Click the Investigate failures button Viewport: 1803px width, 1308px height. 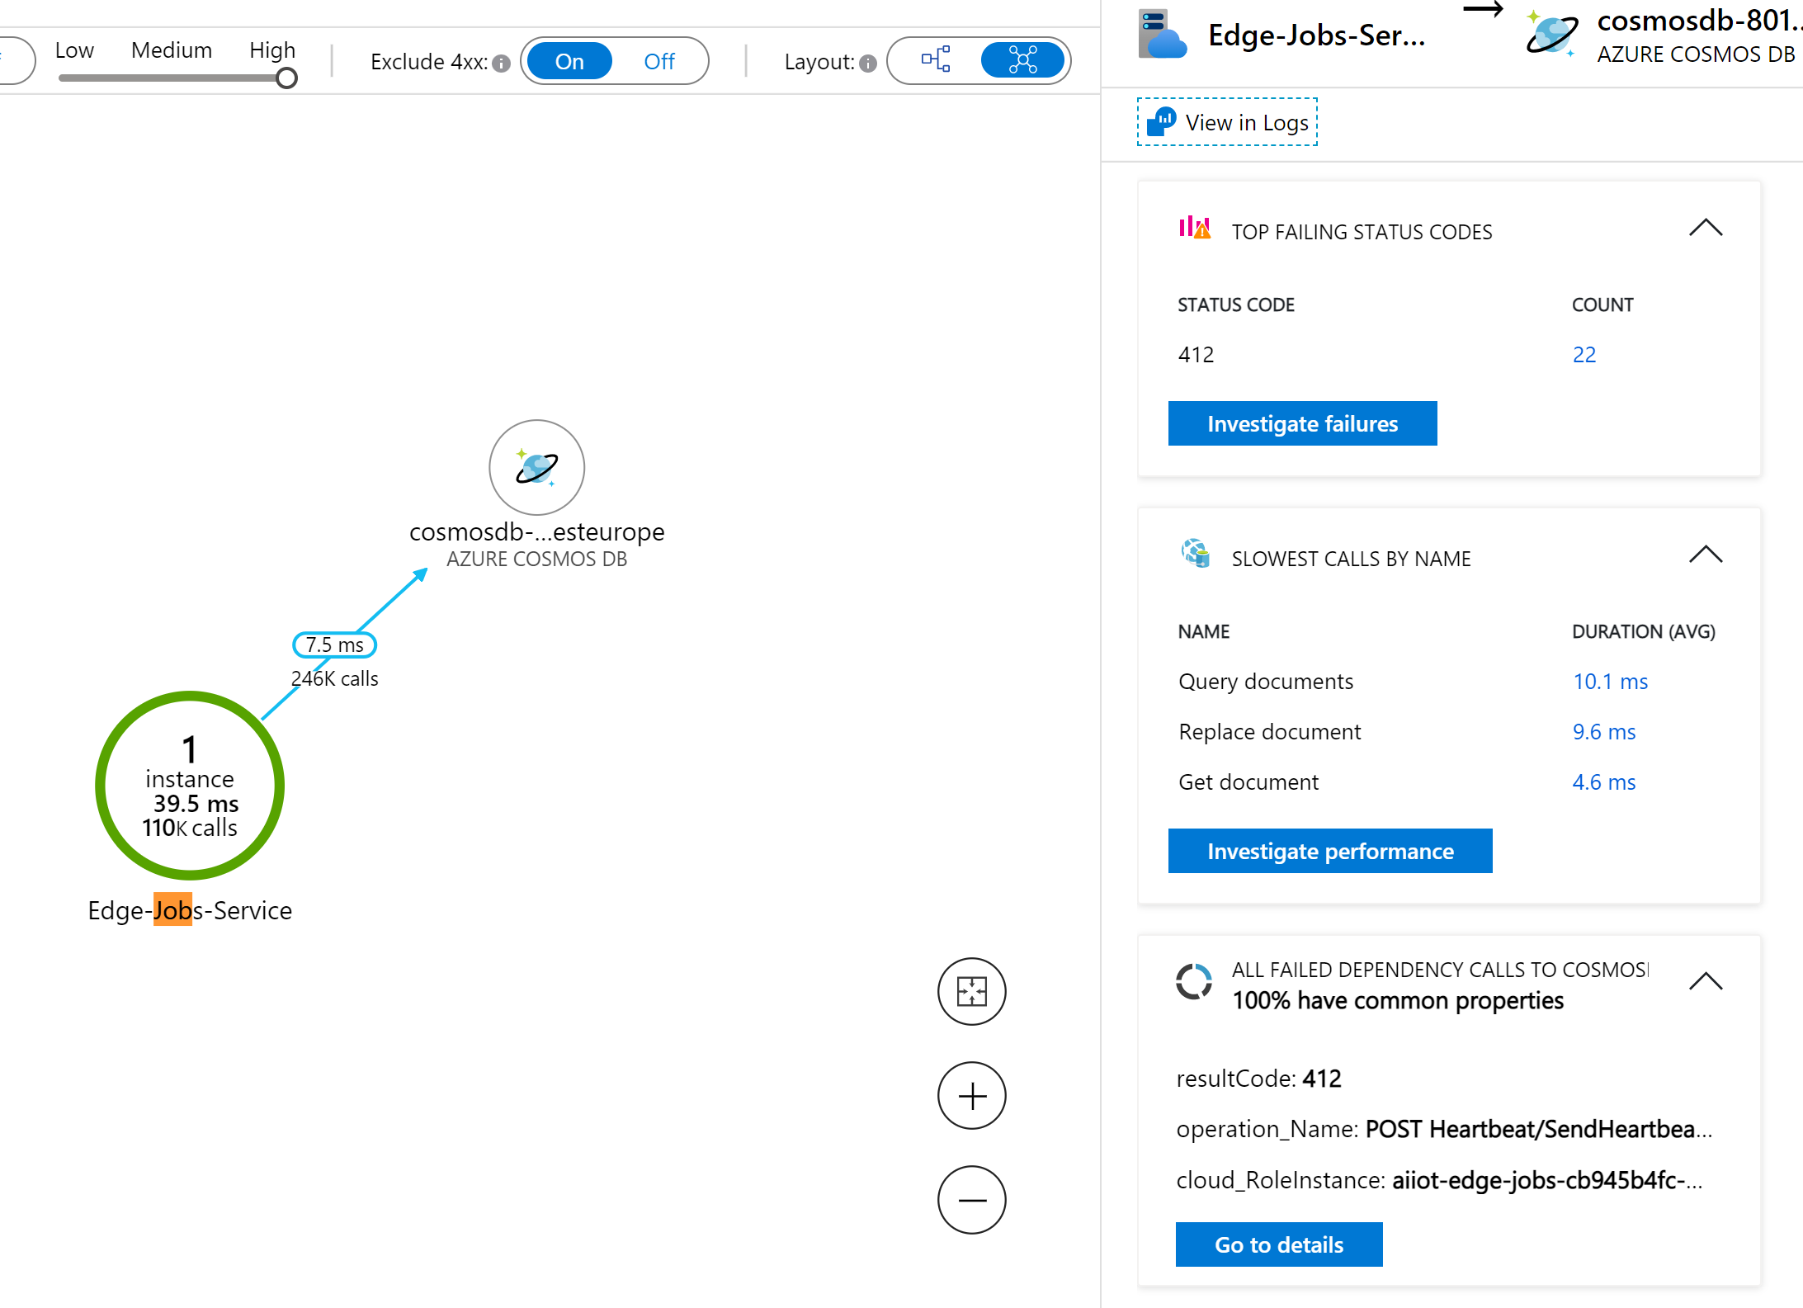(1302, 423)
